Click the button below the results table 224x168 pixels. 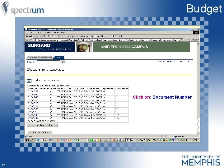tap(42, 125)
